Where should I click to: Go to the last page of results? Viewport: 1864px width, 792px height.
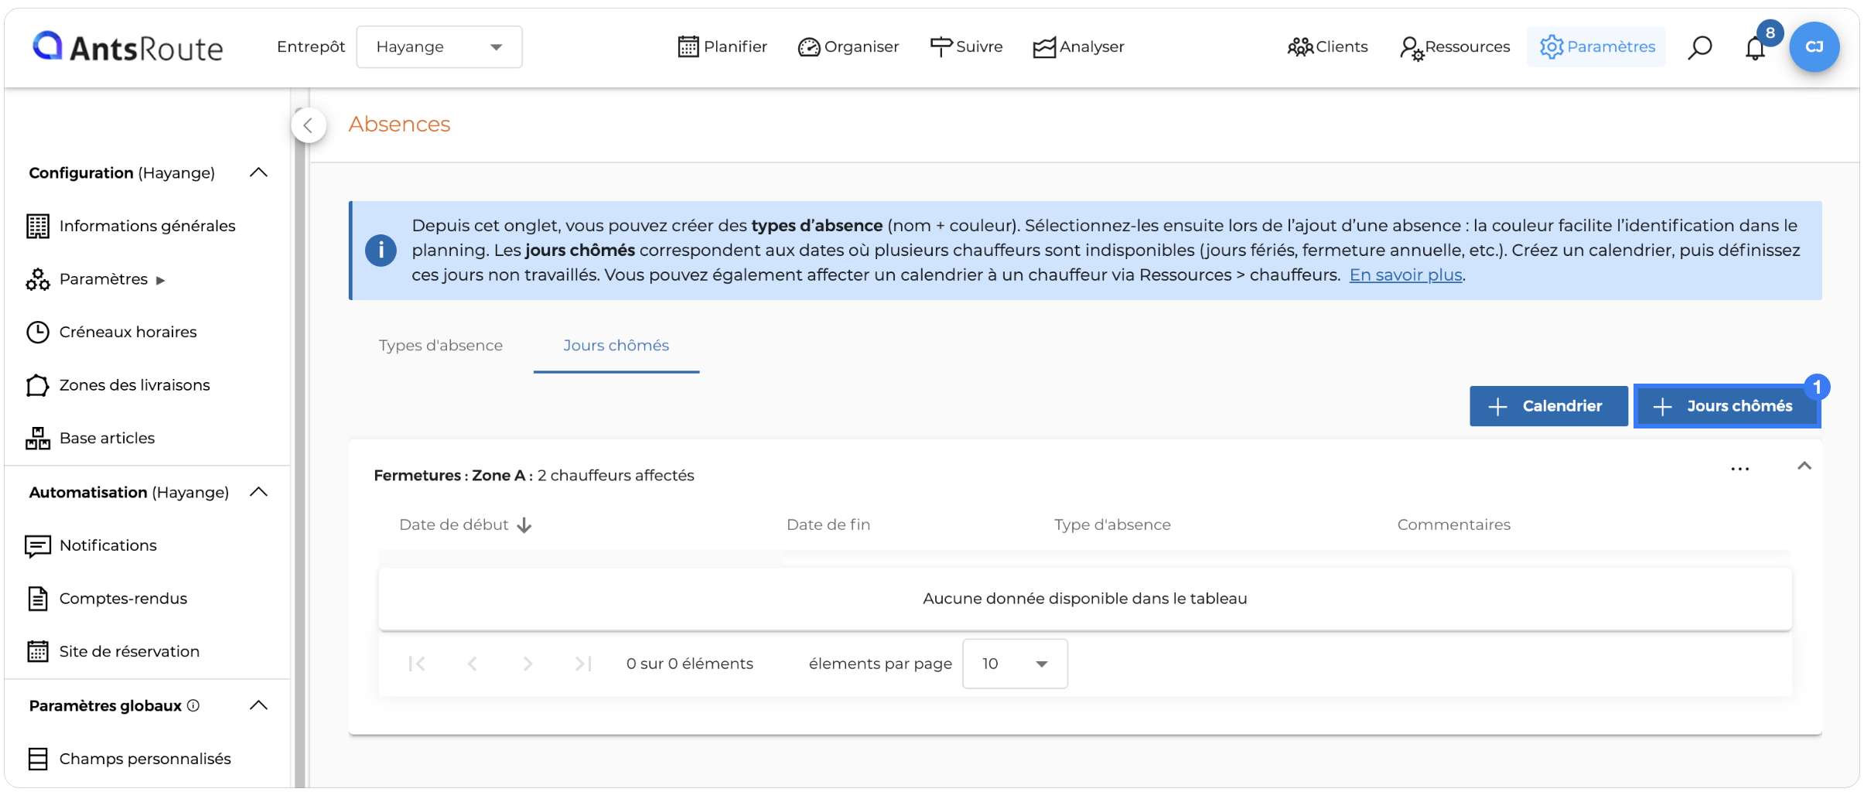[x=583, y=664]
